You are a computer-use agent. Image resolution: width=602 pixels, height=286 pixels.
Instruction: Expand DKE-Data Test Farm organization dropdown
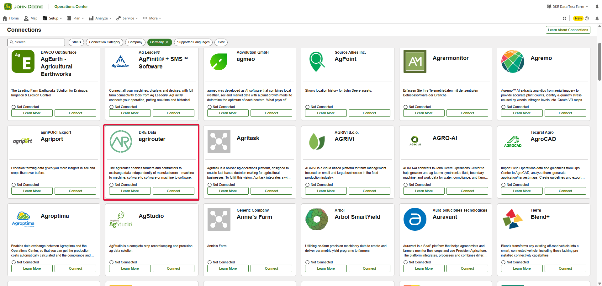click(x=568, y=6)
